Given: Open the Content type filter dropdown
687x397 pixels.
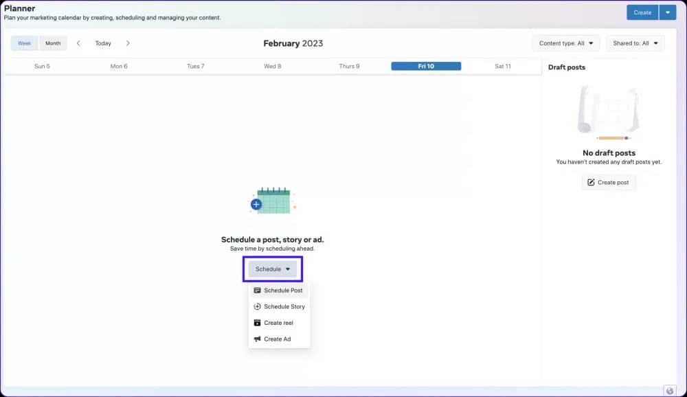Looking at the screenshot, I should point(565,43).
